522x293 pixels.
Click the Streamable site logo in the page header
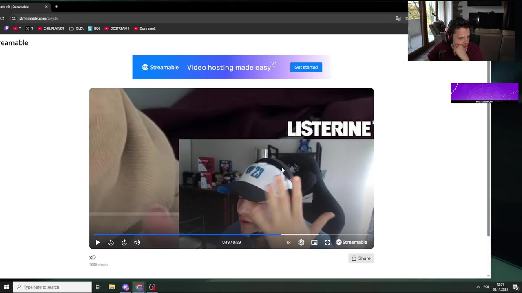(14, 43)
